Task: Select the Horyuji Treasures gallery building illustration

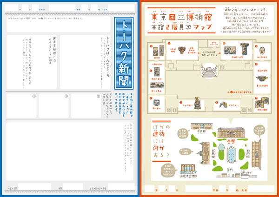Action: pos(188,169)
